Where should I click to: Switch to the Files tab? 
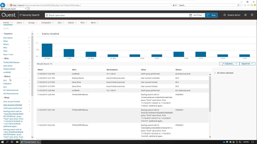pos(84,23)
